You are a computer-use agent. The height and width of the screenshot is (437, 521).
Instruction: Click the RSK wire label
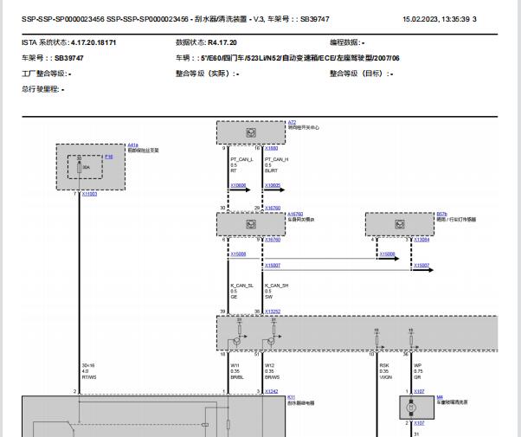pyautogui.click(x=384, y=365)
